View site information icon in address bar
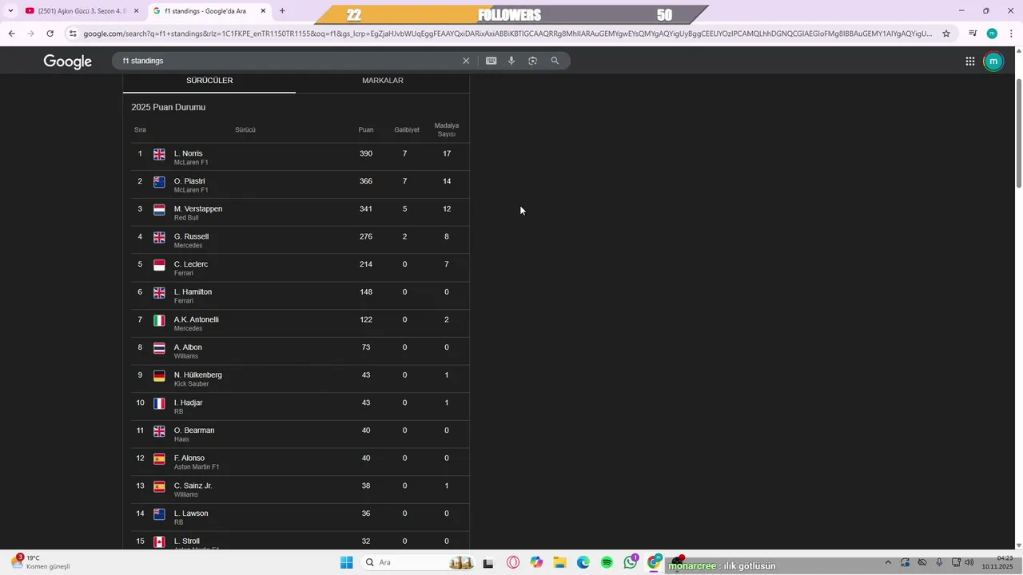 (x=73, y=34)
